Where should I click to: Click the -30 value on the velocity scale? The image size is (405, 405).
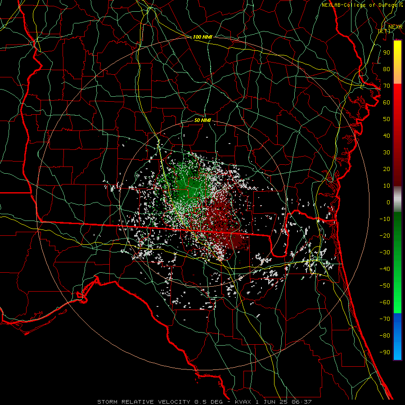pos(385,252)
